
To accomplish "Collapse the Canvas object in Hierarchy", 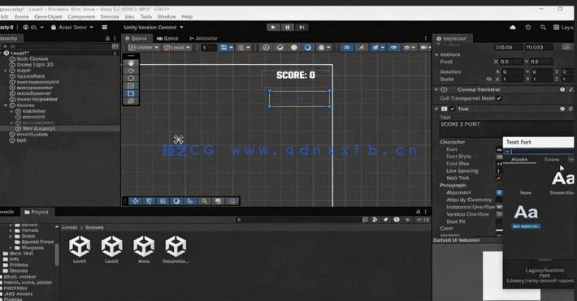I will (6, 105).
